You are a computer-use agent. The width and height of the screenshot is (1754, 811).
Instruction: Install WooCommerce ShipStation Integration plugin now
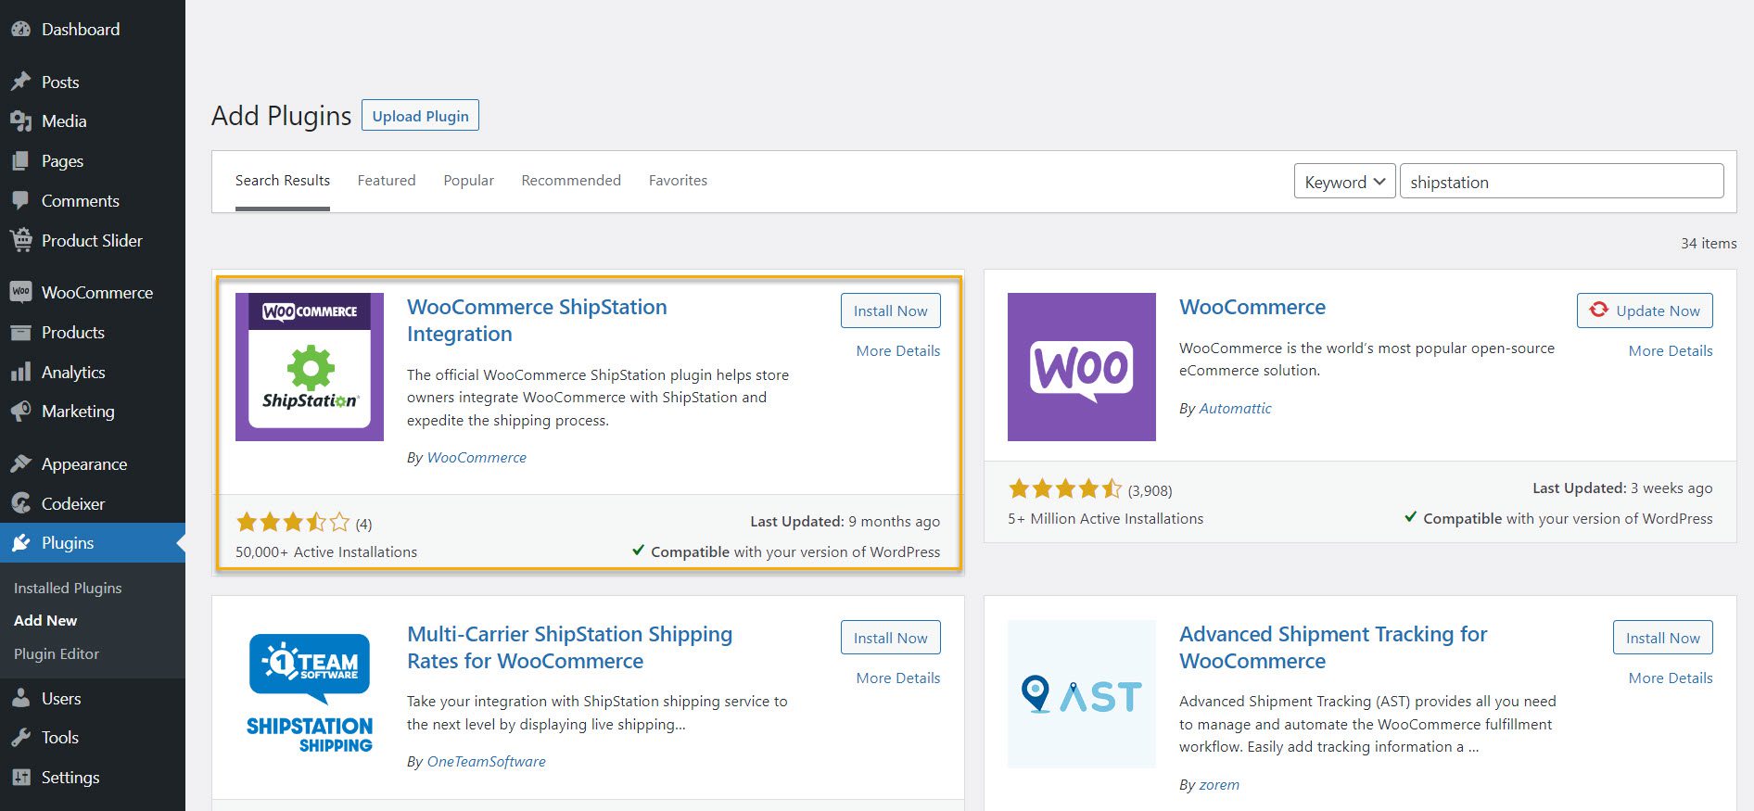890,310
